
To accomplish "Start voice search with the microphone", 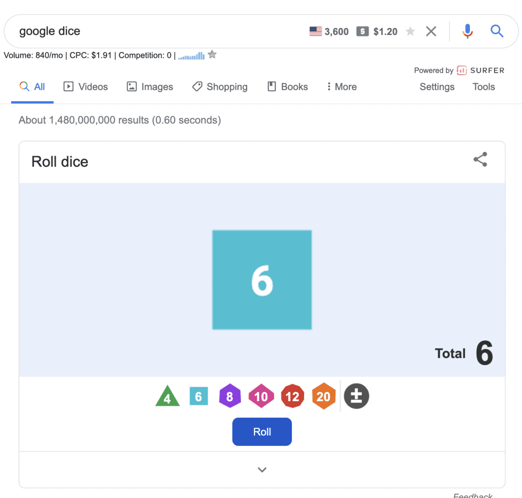I will [x=468, y=31].
